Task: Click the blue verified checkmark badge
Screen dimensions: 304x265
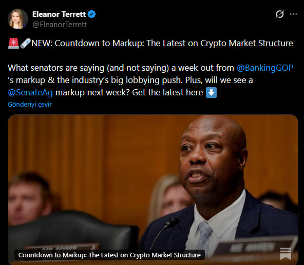Action: [91, 14]
